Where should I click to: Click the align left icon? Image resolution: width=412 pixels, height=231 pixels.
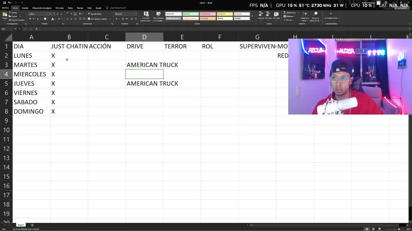pyautogui.click(x=67, y=19)
